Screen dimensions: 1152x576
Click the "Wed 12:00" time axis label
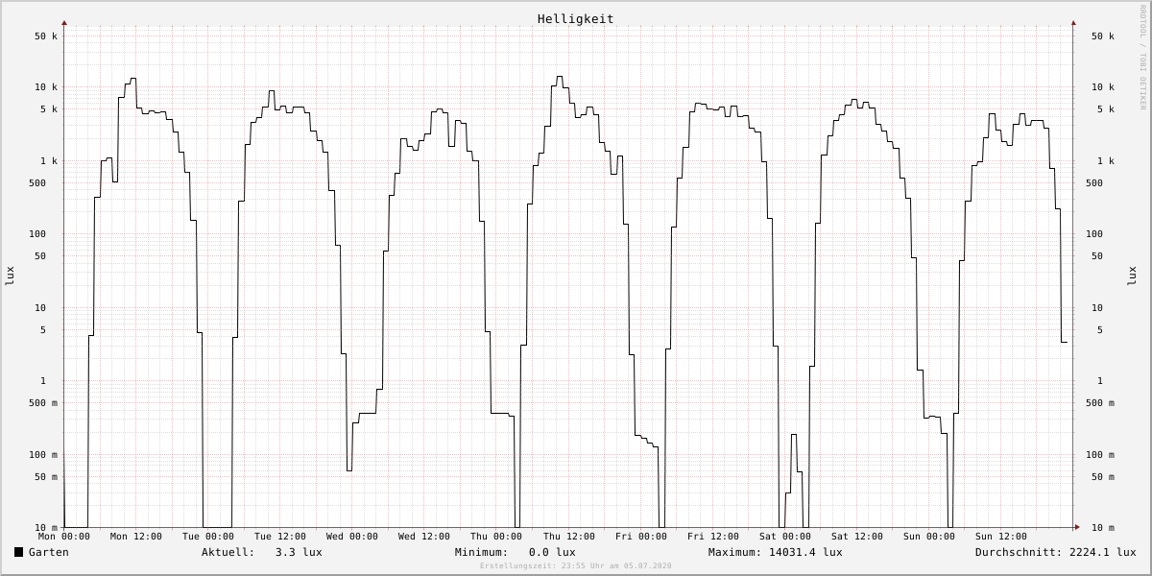[x=424, y=537]
